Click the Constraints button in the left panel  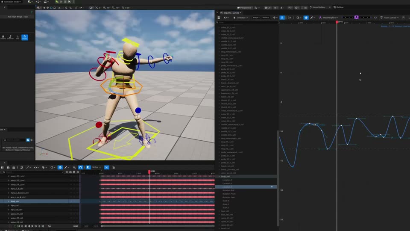(10, 38)
